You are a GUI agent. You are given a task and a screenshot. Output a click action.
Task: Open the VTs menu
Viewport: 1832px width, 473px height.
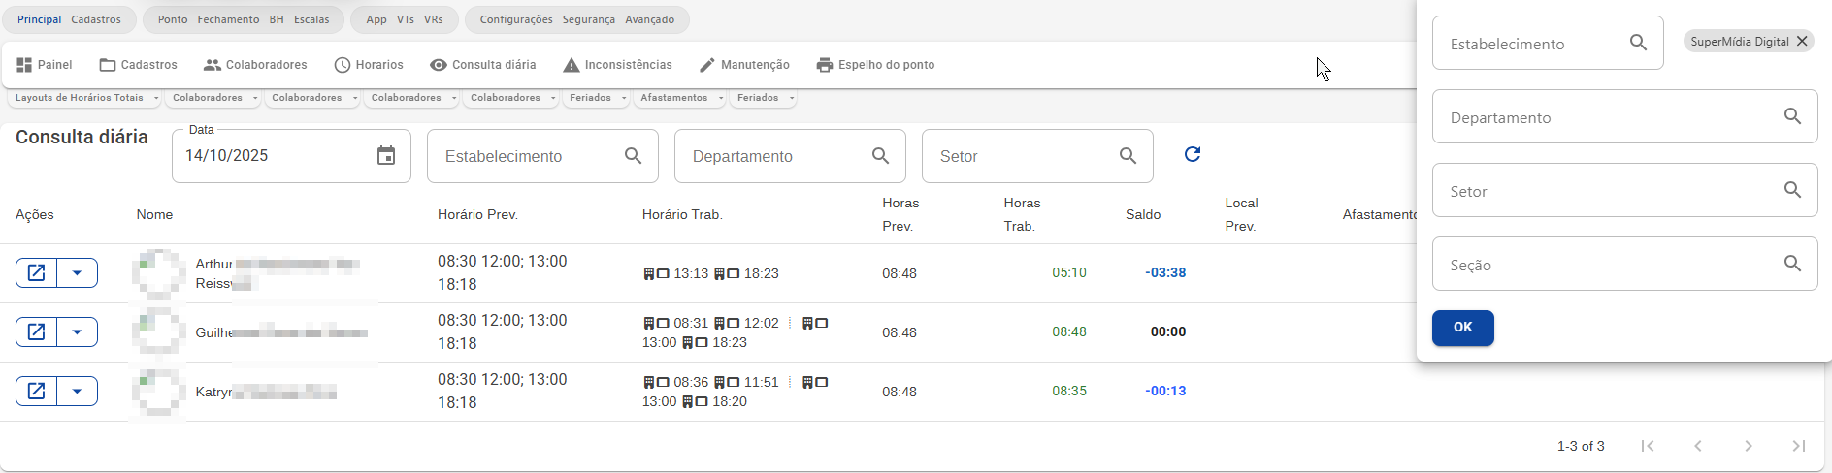(x=406, y=19)
